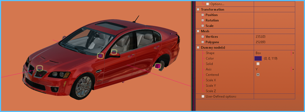The image size is (305, 112).
Task: Select the dummy node cube at the rear wheel
Action: (x=158, y=66)
